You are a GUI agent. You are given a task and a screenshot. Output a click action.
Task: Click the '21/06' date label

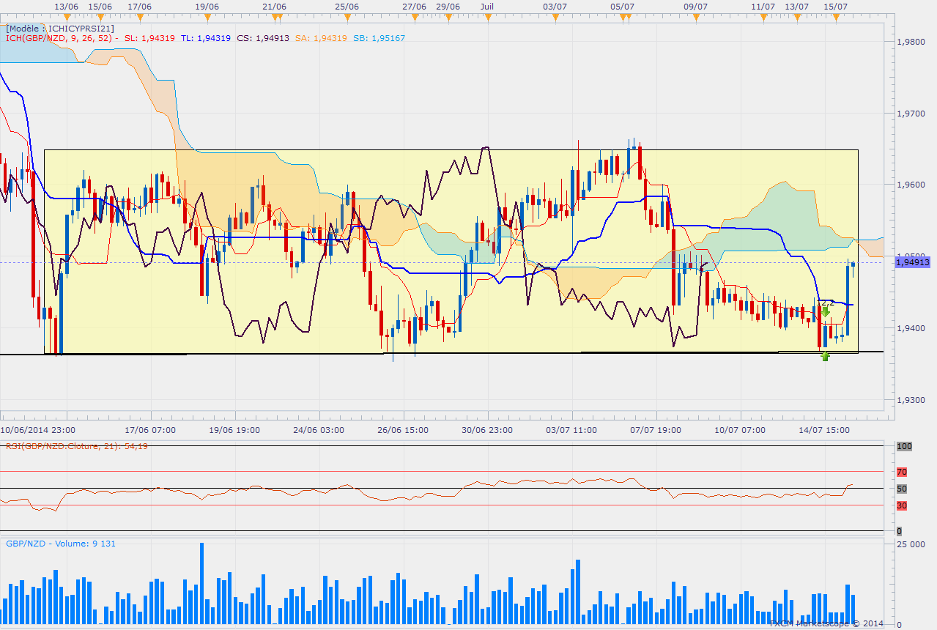tap(274, 6)
